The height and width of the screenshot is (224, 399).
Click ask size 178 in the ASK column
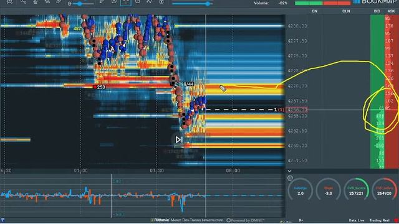(389, 26)
